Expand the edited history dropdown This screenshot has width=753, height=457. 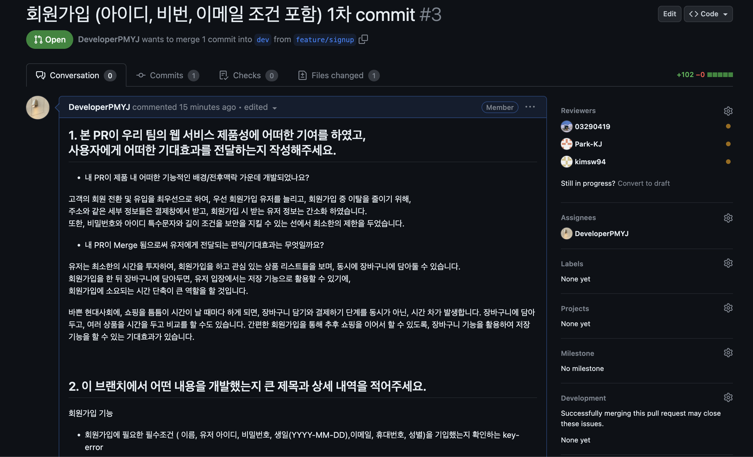click(260, 107)
